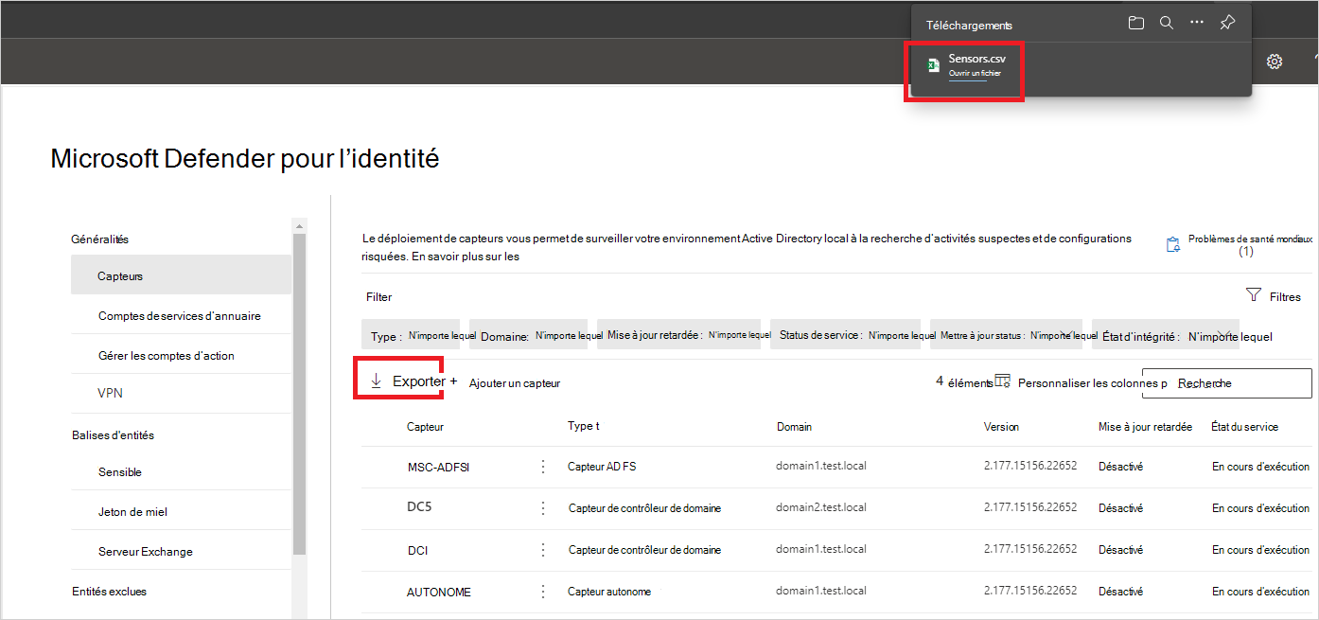Click the customize columns icon
The image size is (1319, 620).
(1002, 381)
